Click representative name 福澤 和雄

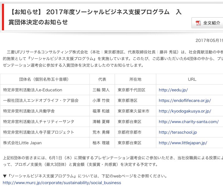click(x=101, y=111)
